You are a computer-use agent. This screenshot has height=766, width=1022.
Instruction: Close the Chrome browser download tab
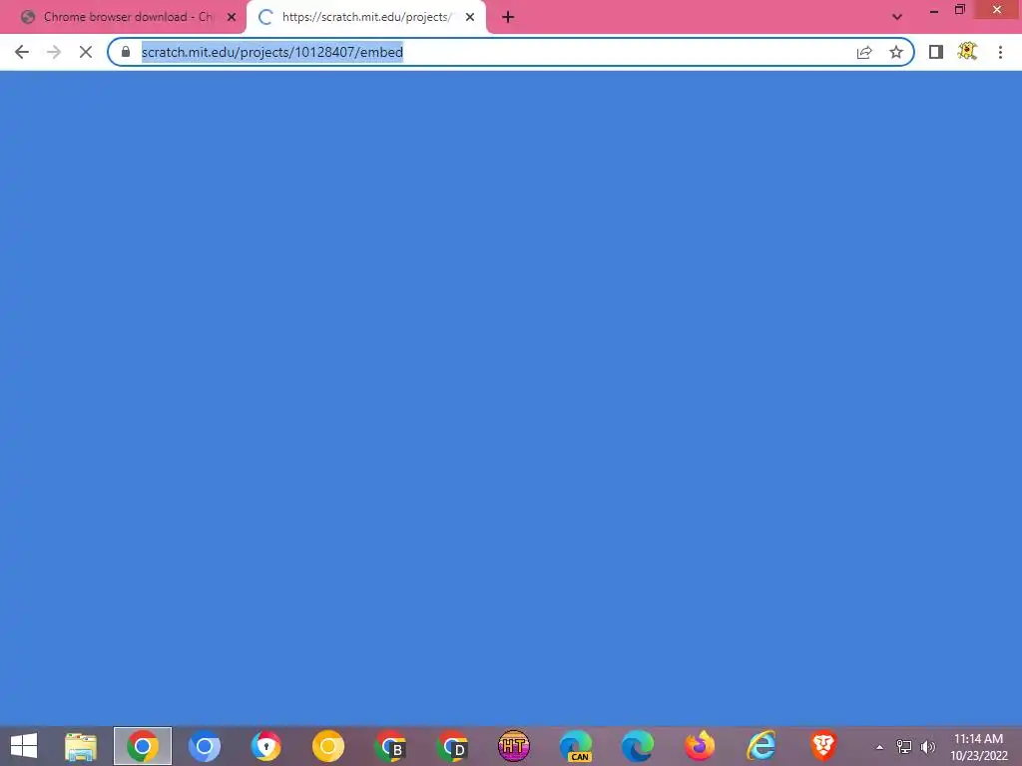click(232, 17)
